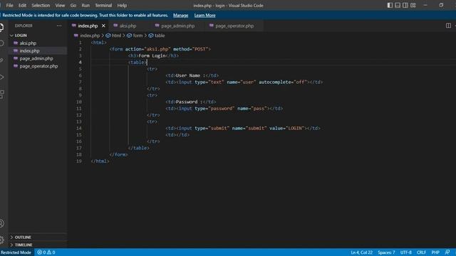
Task: Open the Extensions view
Action: (x=1, y=94)
